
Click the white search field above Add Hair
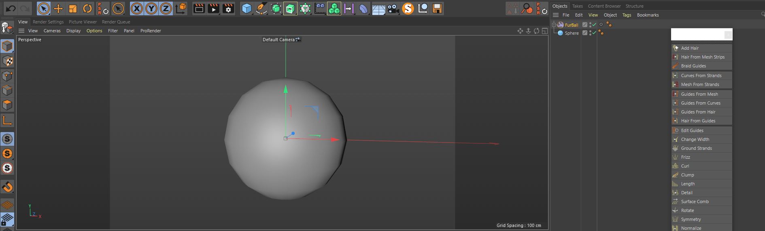point(697,35)
